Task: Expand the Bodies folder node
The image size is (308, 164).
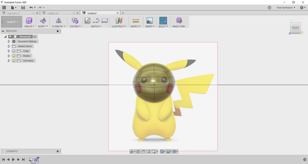Action: pyautogui.click(x=9, y=56)
